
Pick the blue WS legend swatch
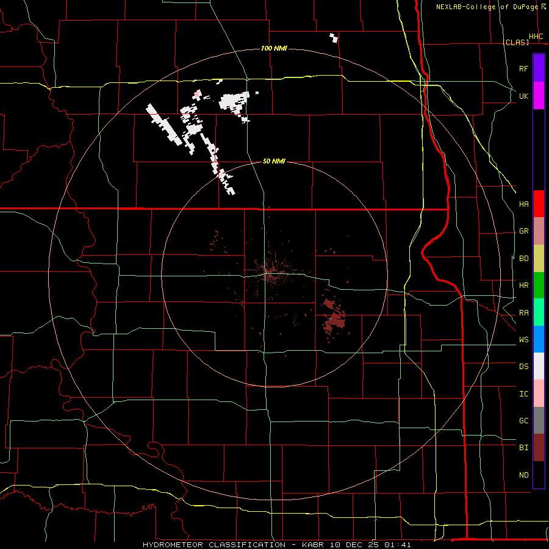pos(539,339)
